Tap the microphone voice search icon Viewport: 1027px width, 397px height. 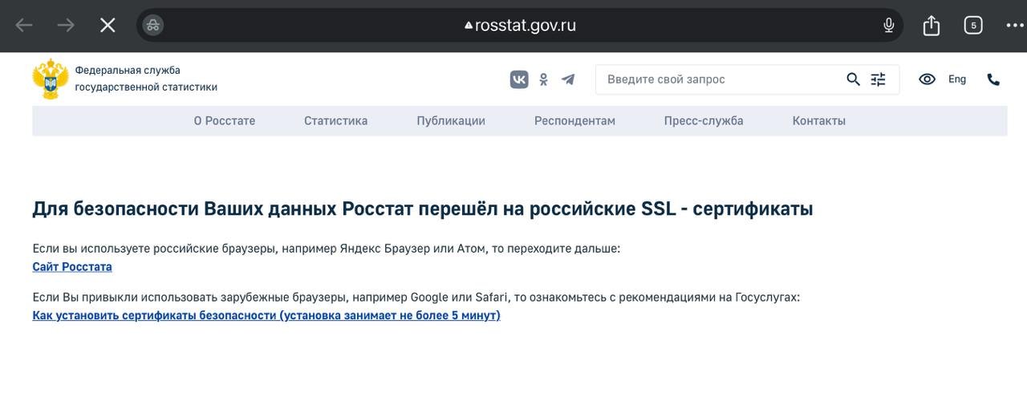[888, 26]
